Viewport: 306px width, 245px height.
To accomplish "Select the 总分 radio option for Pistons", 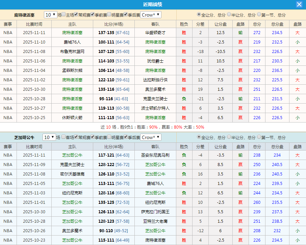I will point(198,15).
